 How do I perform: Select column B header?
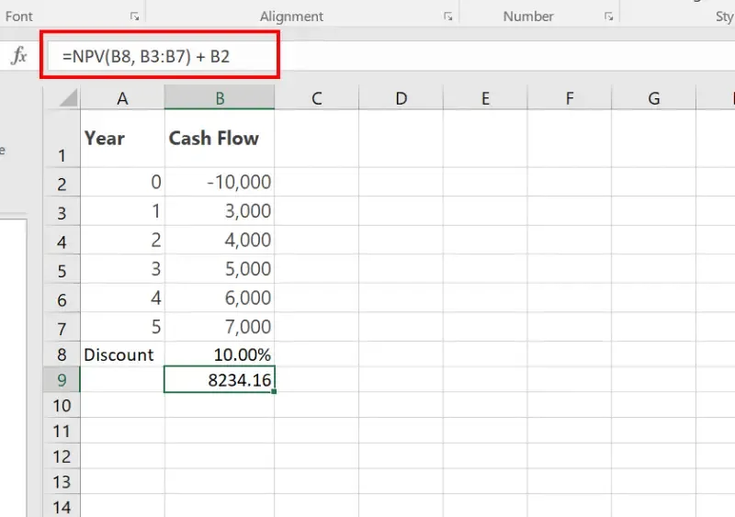pyautogui.click(x=220, y=97)
